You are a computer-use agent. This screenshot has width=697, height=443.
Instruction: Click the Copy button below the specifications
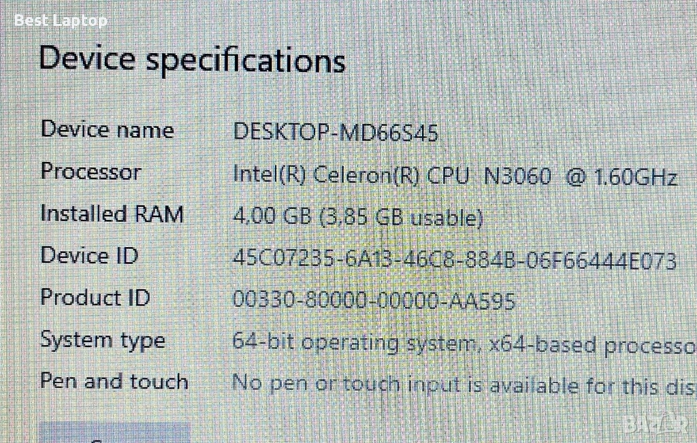point(114,434)
